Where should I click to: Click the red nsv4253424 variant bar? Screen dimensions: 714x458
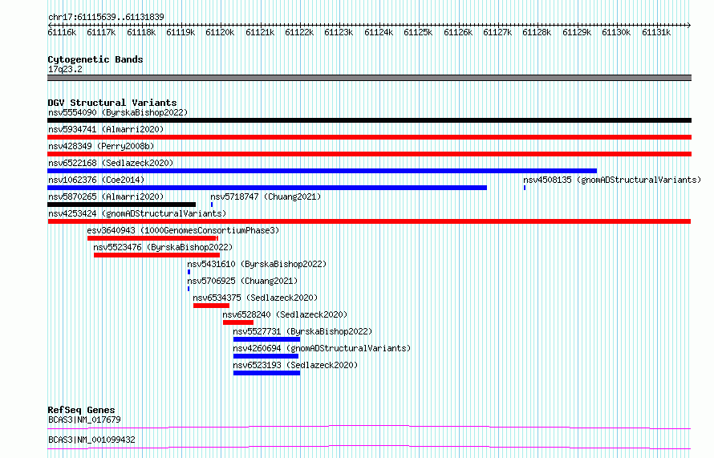tap(369, 221)
